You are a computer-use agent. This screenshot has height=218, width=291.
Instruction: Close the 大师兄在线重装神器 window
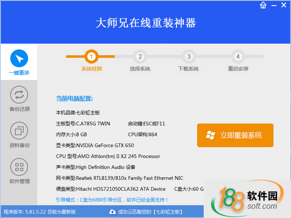tap(284, 5)
